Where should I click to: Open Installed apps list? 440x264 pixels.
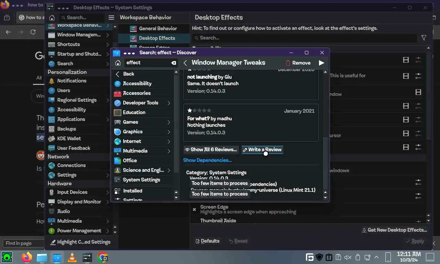(133, 191)
